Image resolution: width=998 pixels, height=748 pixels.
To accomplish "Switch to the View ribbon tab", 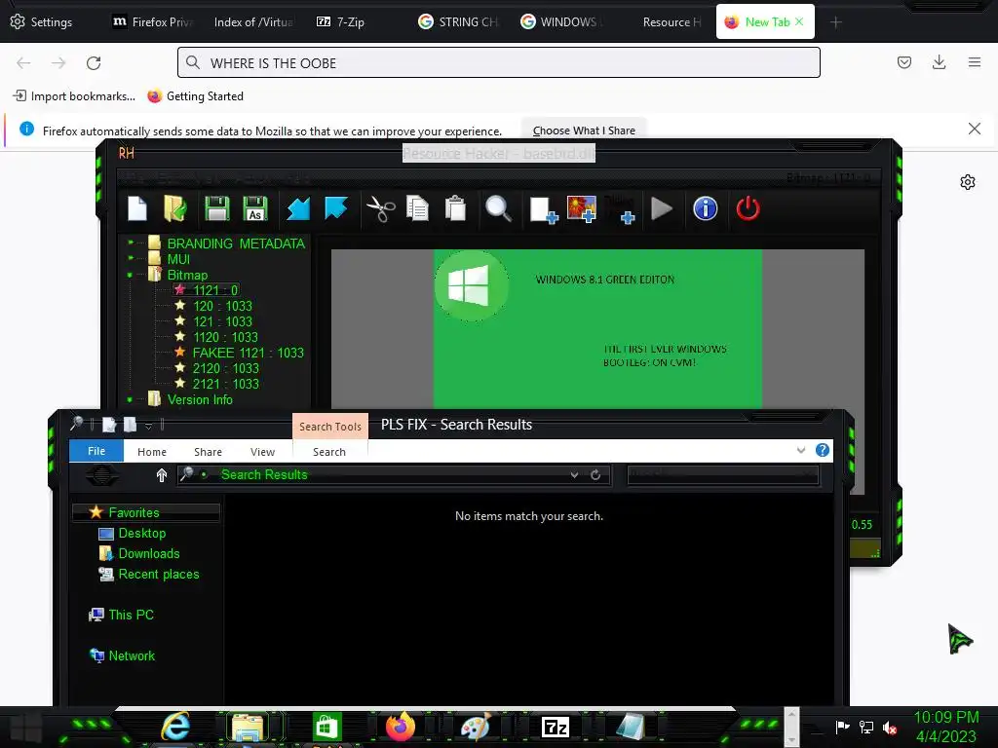I will point(262,452).
